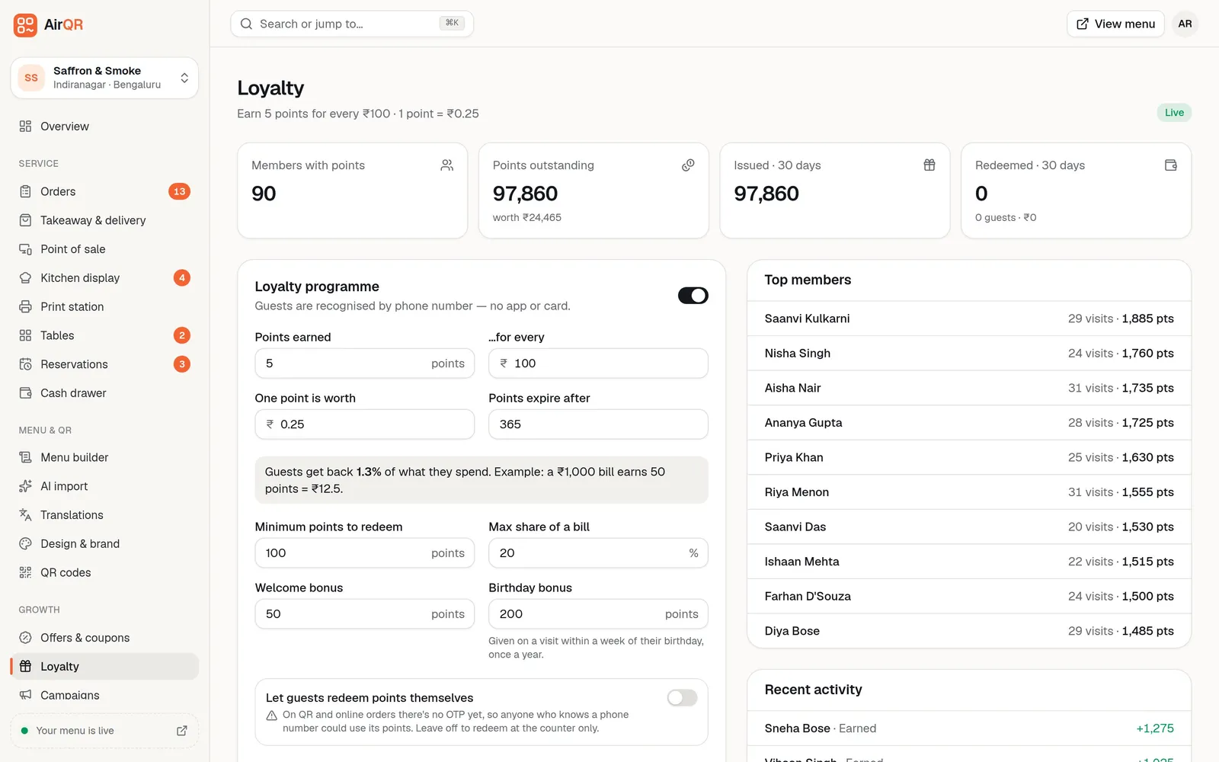Focus the Search or jump to field

pos(352,24)
